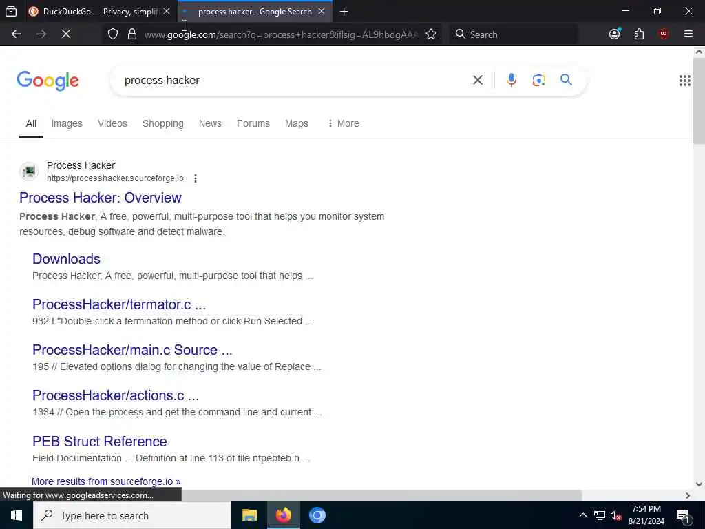Open the tracking protection shield icon
The height and width of the screenshot is (529, 705).
pyautogui.click(x=113, y=34)
